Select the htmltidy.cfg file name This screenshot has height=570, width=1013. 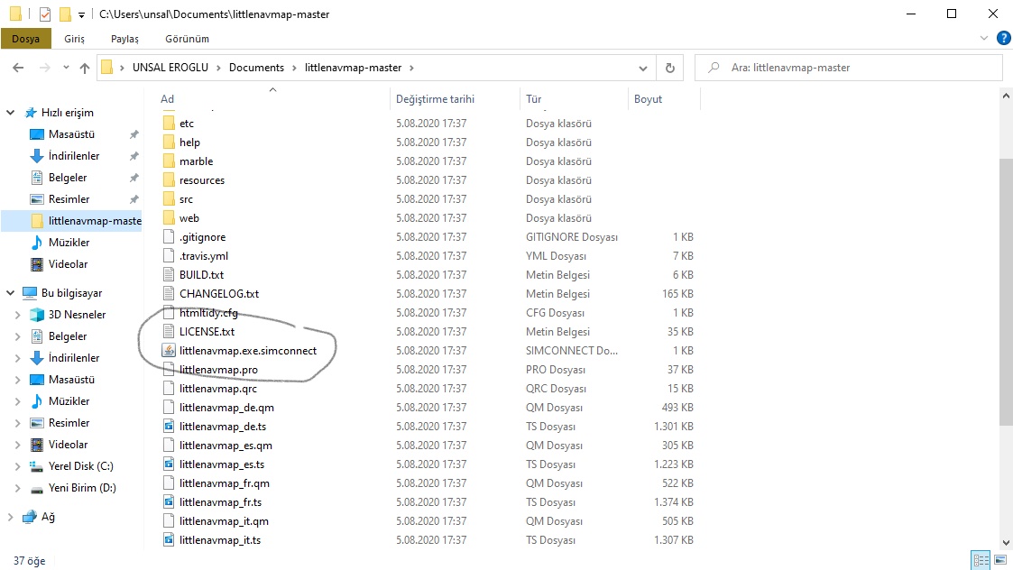[x=208, y=313]
